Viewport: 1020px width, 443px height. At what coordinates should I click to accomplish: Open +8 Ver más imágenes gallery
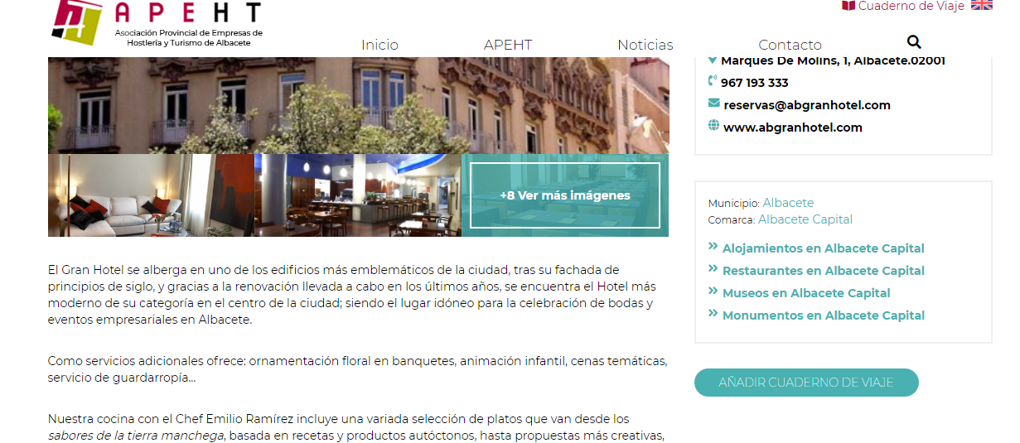coord(565,195)
